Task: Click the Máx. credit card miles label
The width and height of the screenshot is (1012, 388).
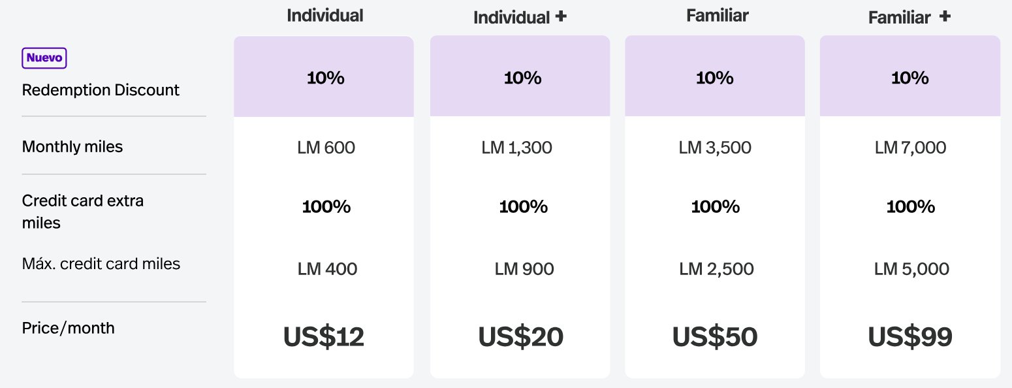Action: (x=101, y=264)
